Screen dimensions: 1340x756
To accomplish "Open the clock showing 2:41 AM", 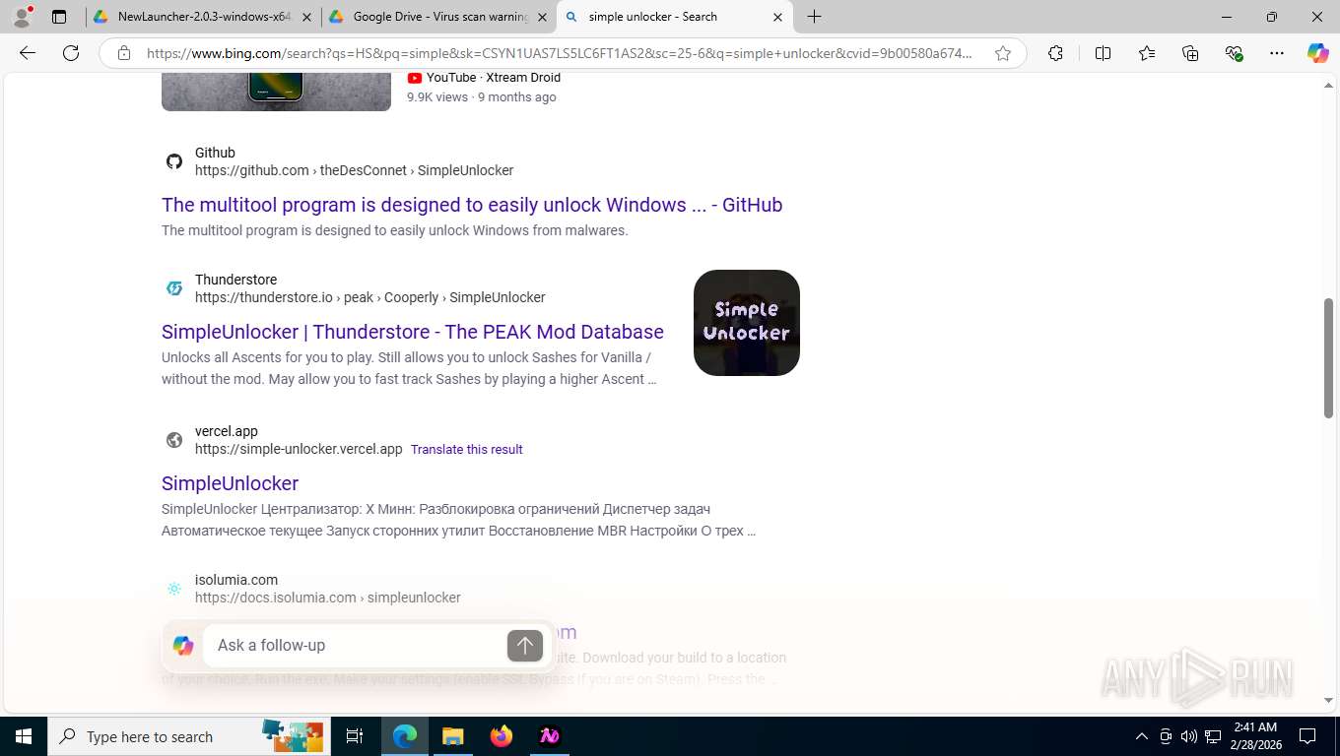I will (1254, 736).
